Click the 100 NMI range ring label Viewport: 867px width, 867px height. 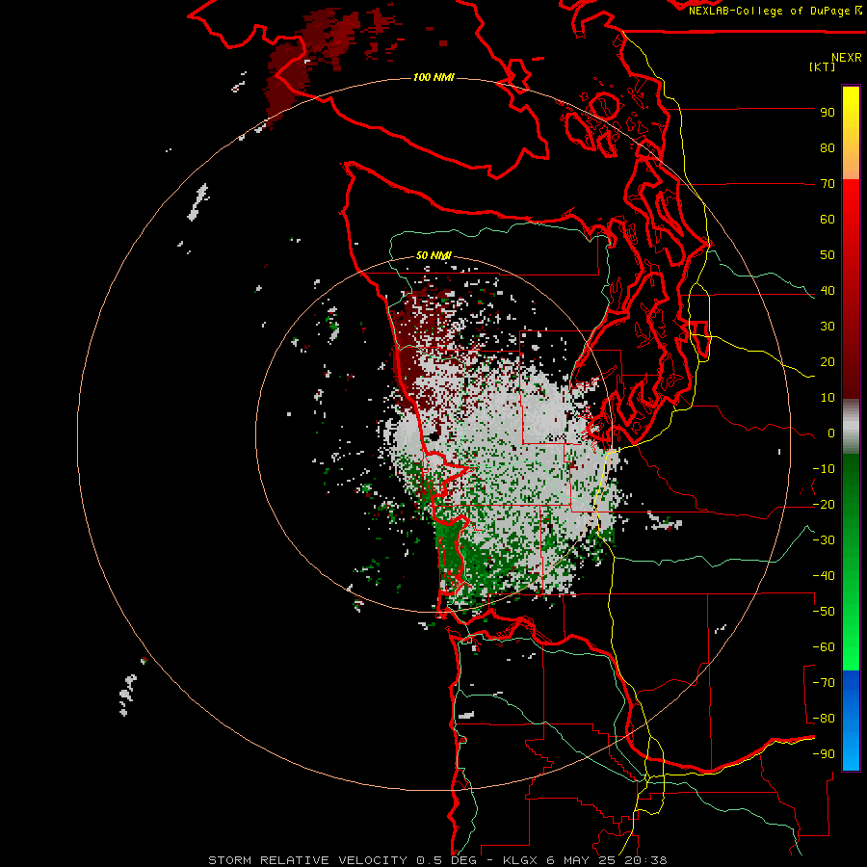(x=433, y=77)
